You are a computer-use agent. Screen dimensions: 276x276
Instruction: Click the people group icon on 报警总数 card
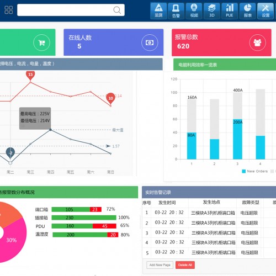(257, 43)
